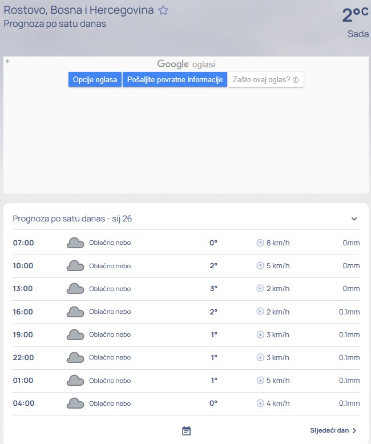Click the cloud icon in the 13:00 row

[75, 289]
